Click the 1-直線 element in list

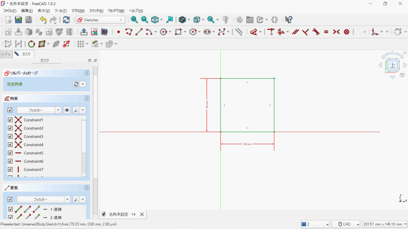(55, 209)
